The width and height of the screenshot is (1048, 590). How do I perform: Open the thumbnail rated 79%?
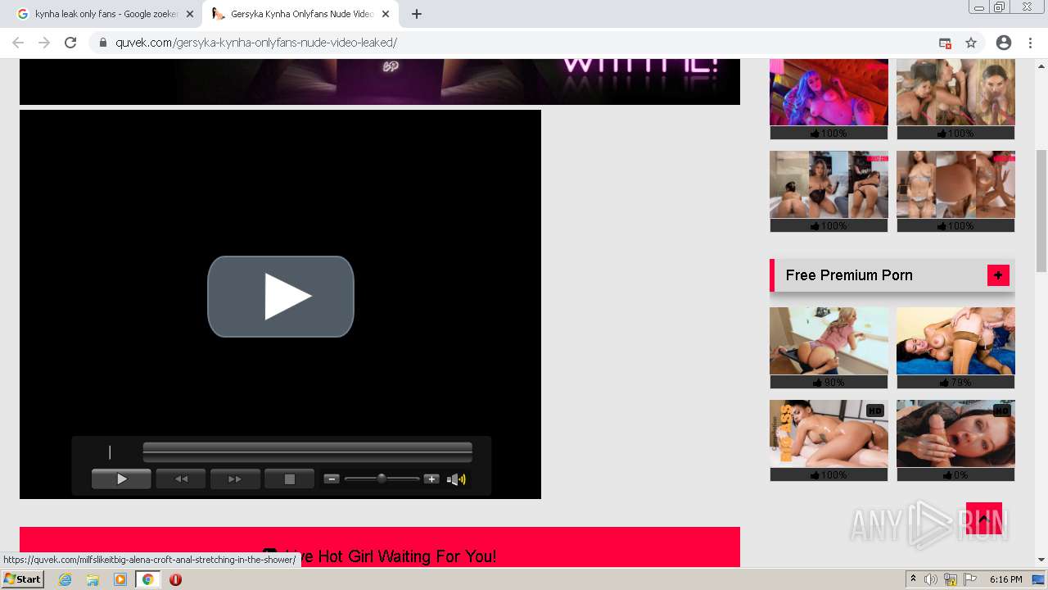tap(955, 342)
